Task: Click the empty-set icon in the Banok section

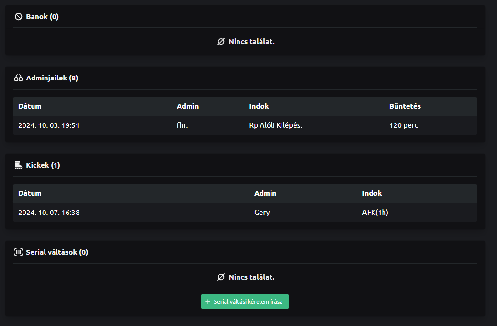Action: (221, 42)
